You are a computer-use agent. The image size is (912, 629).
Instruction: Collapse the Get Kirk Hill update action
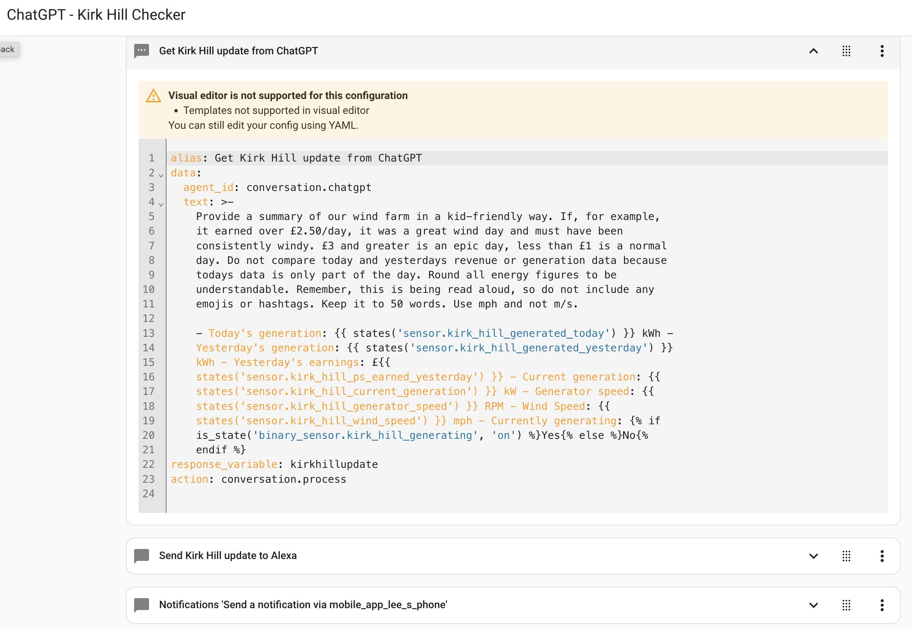(x=813, y=51)
